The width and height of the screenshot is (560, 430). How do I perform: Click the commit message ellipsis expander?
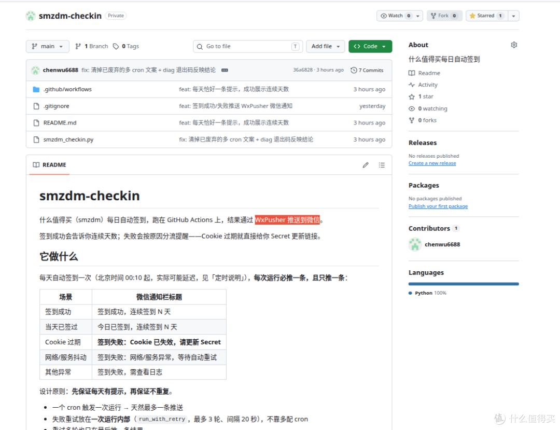(225, 70)
